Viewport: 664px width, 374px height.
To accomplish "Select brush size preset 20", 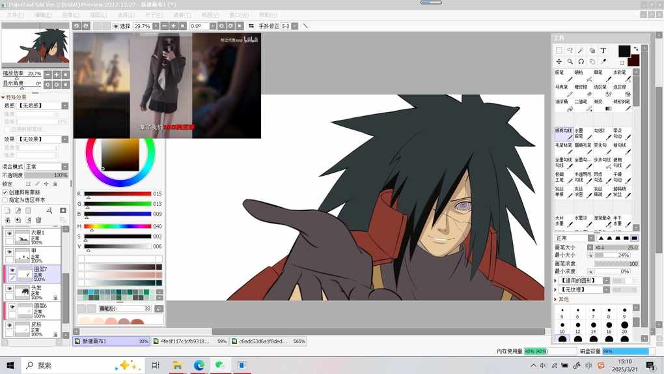I will coord(624,326).
